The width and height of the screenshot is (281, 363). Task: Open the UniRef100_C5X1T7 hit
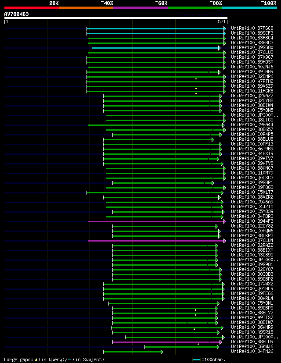point(252,192)
